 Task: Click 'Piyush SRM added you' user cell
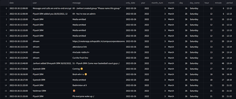click(52, 14)
